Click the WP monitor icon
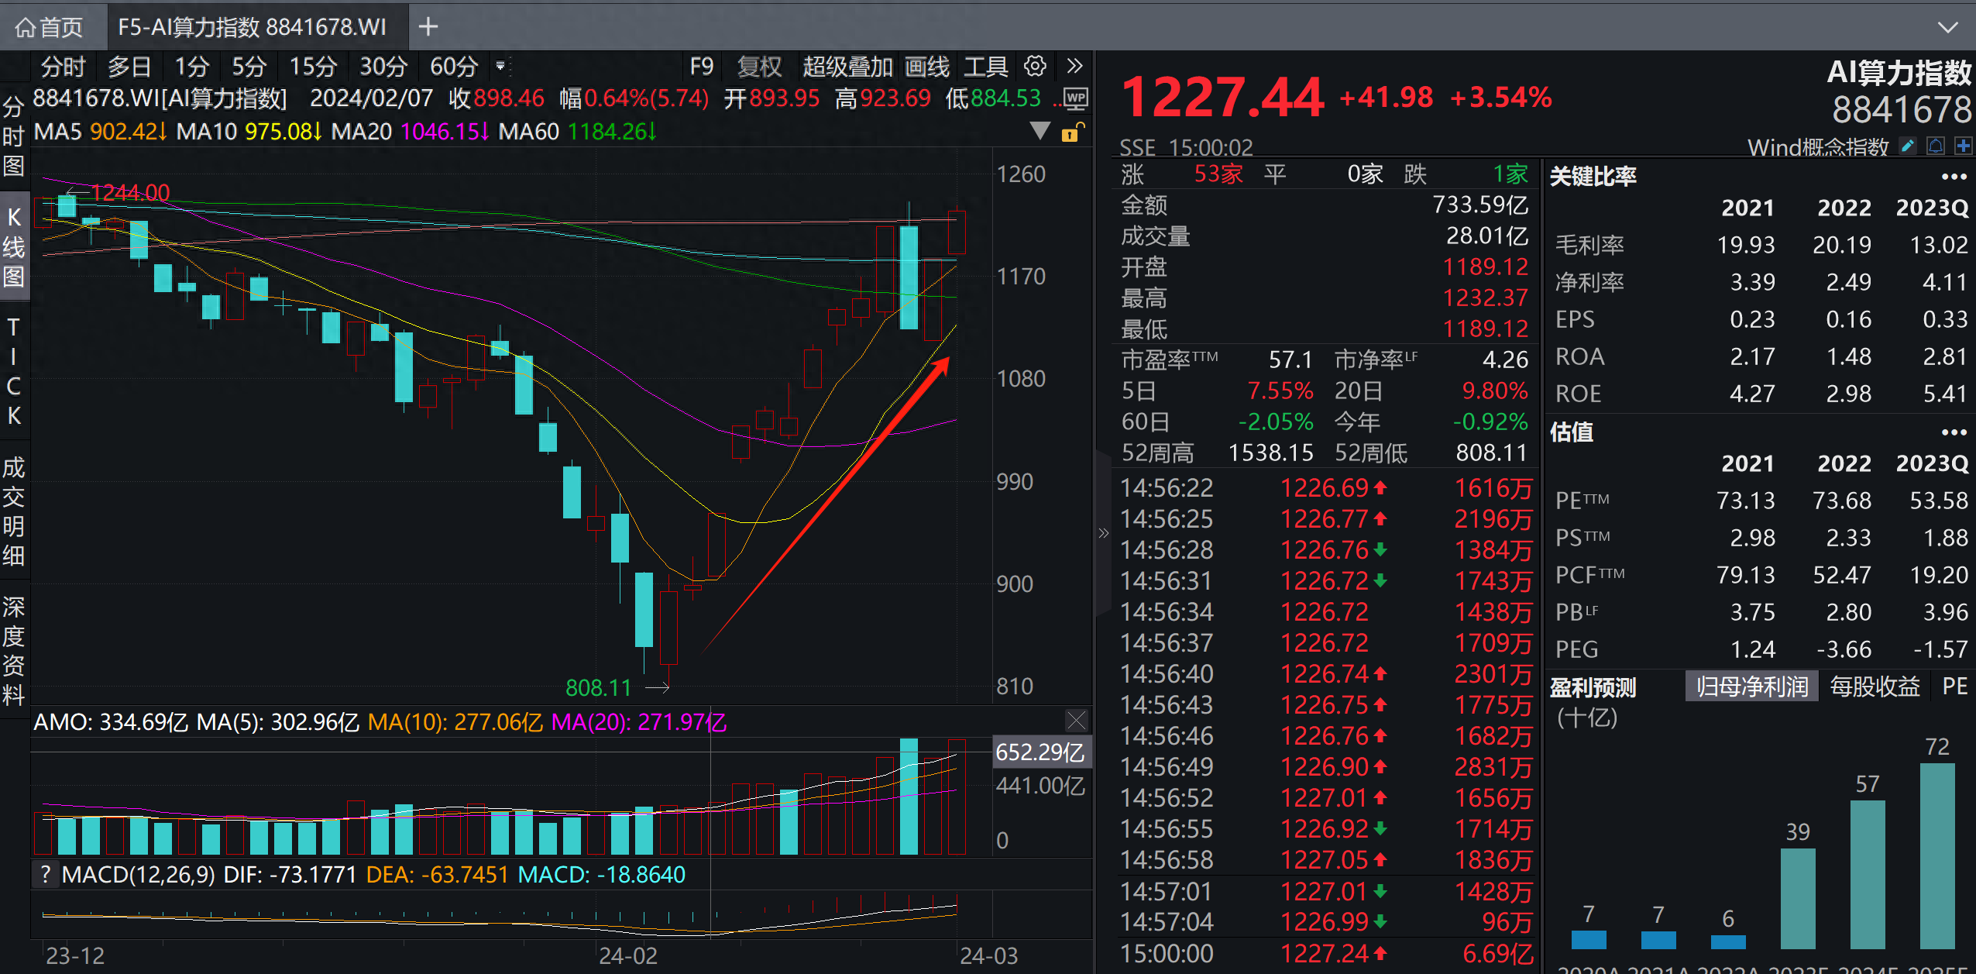This screenshot has width=1976, height=974. [x=1076, y=98]
